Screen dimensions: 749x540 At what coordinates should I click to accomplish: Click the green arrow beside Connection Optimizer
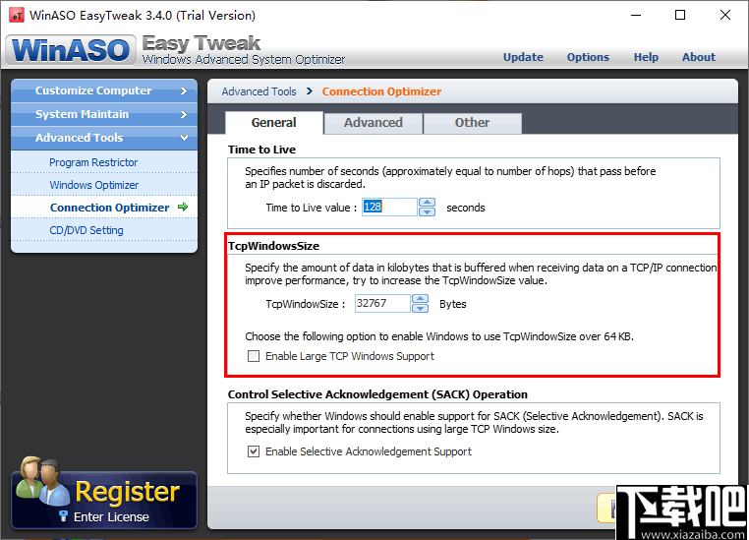click(x=183, y=207)
